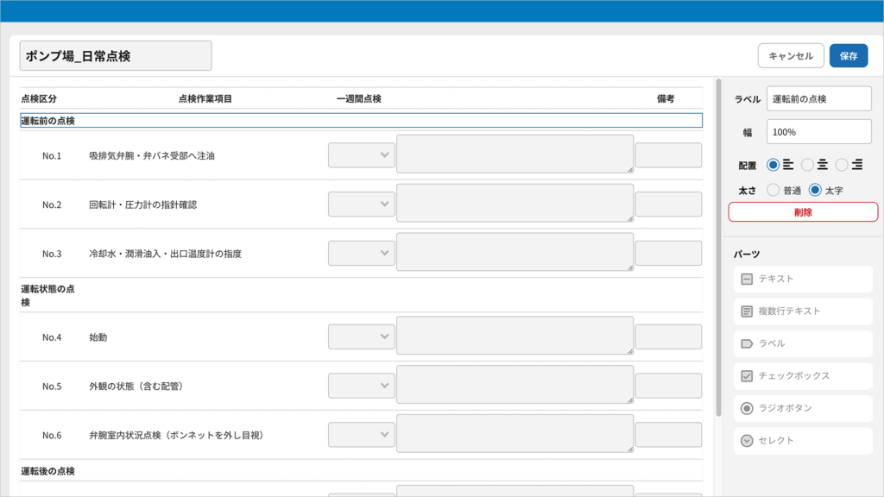
Task: Click the multi-line text area in No.2 row
Action: [x=515, y=203]
